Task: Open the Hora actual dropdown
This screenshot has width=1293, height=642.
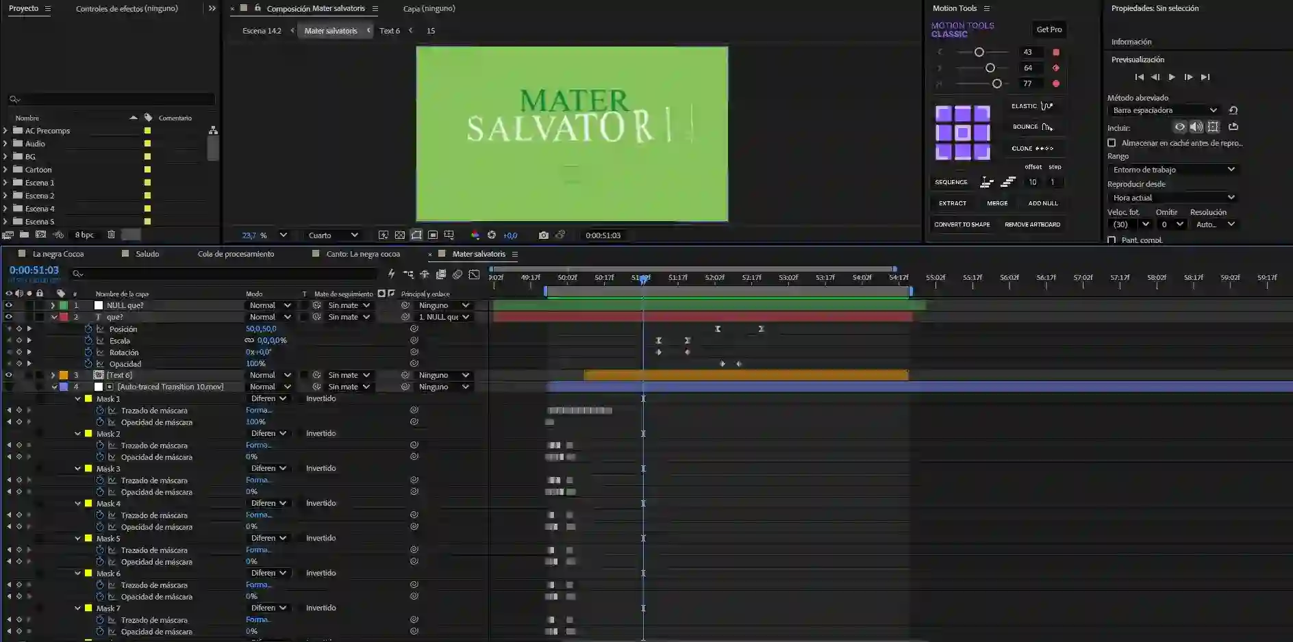Action: pyautogui.click(x=1173, y=198)
